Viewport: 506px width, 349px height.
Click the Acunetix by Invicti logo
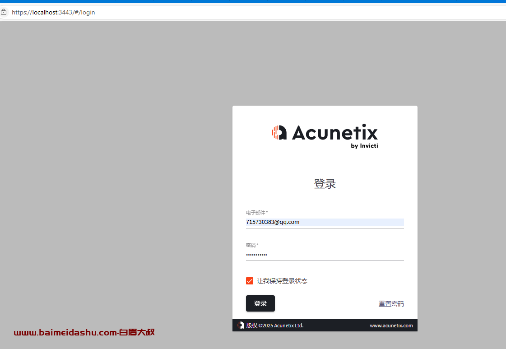[325, 136]
